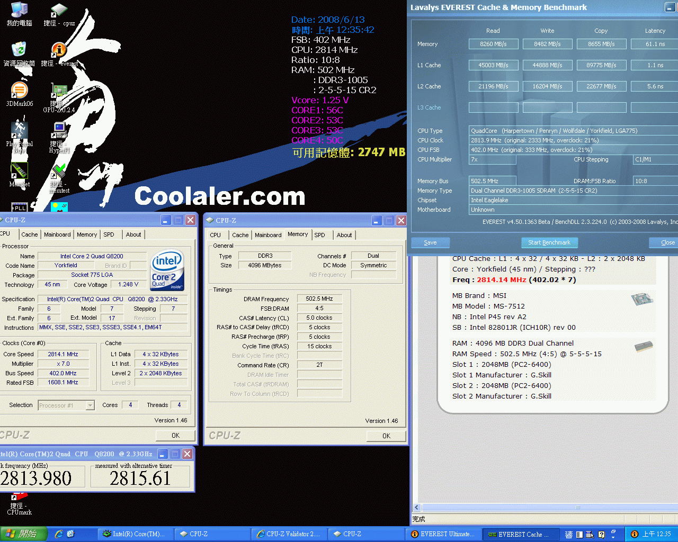Switch to Cache tab in right CPU-Z
The width and height of the screenshot is (678, 542).
tap(240, 235)
